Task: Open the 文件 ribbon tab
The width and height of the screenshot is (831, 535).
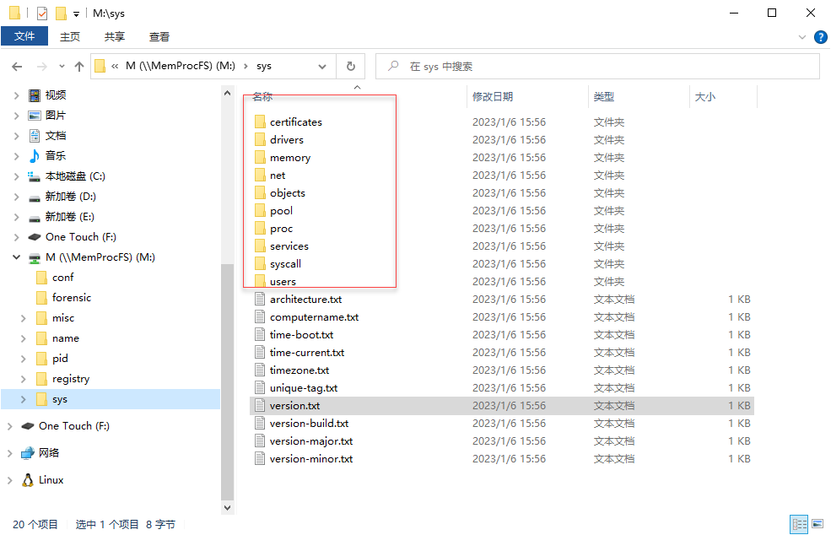Action: [24, 36]
